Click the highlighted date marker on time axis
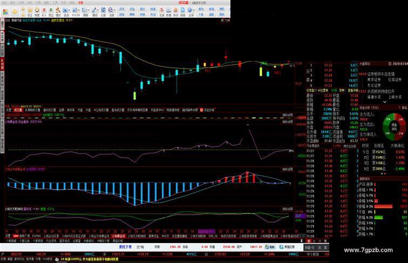 pos(206,231)
